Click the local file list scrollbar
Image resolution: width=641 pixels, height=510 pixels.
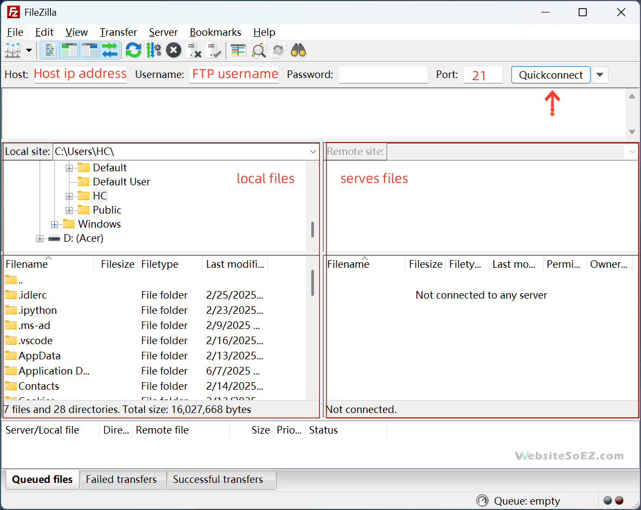[x=312, y=283]
